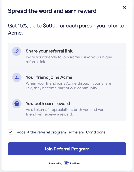Click the 'Invite your friends to join Acme' description

point(69,60)
